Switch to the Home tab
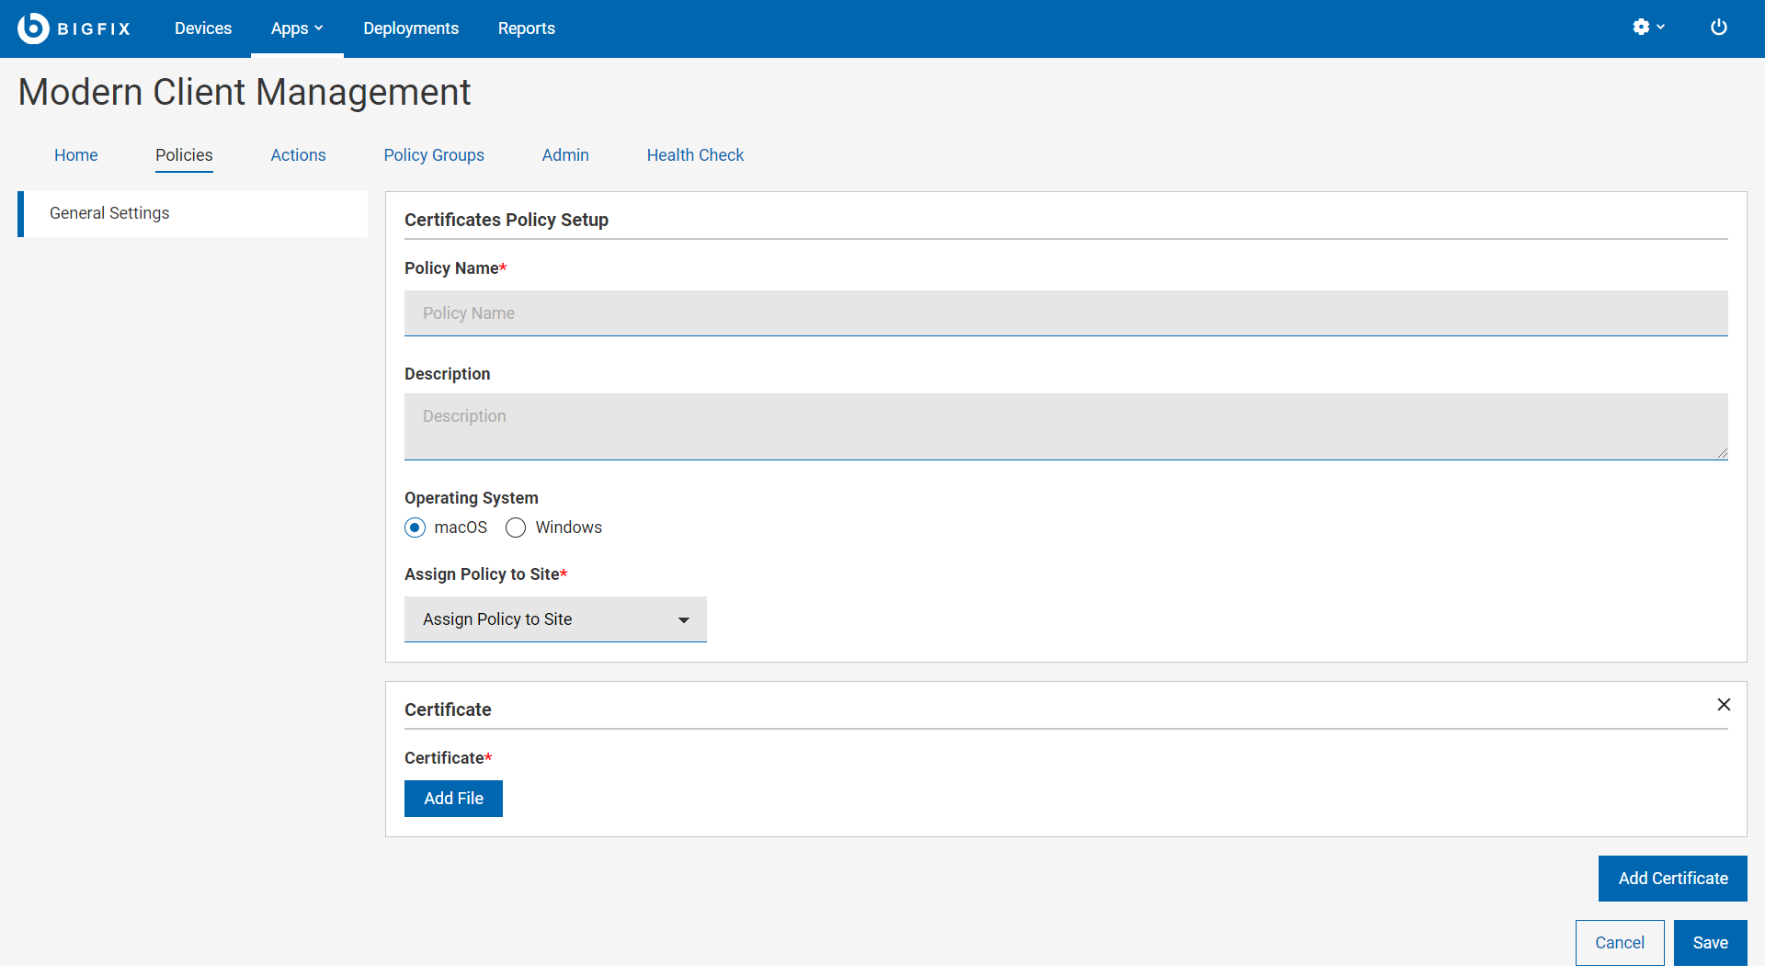Viewport: 1765px width, 976px height. tap(75, 155)
